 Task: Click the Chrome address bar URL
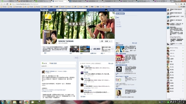(x=25, y=4)
